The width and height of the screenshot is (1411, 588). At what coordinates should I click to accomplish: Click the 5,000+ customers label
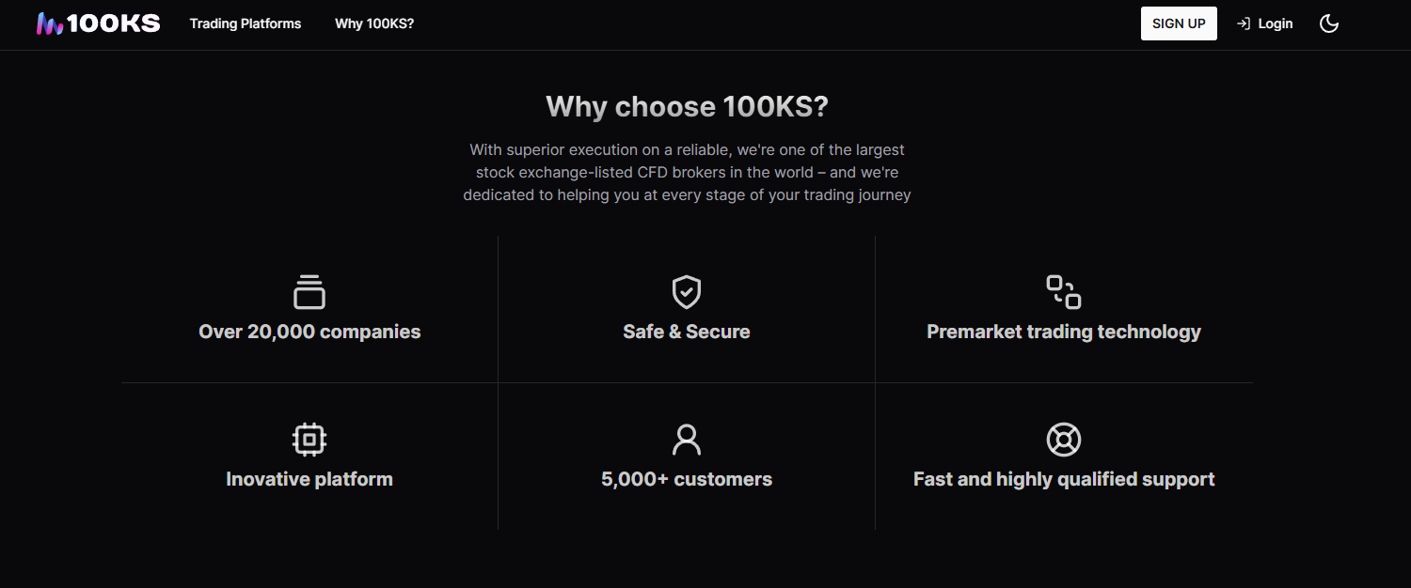[x=687, y=479]
